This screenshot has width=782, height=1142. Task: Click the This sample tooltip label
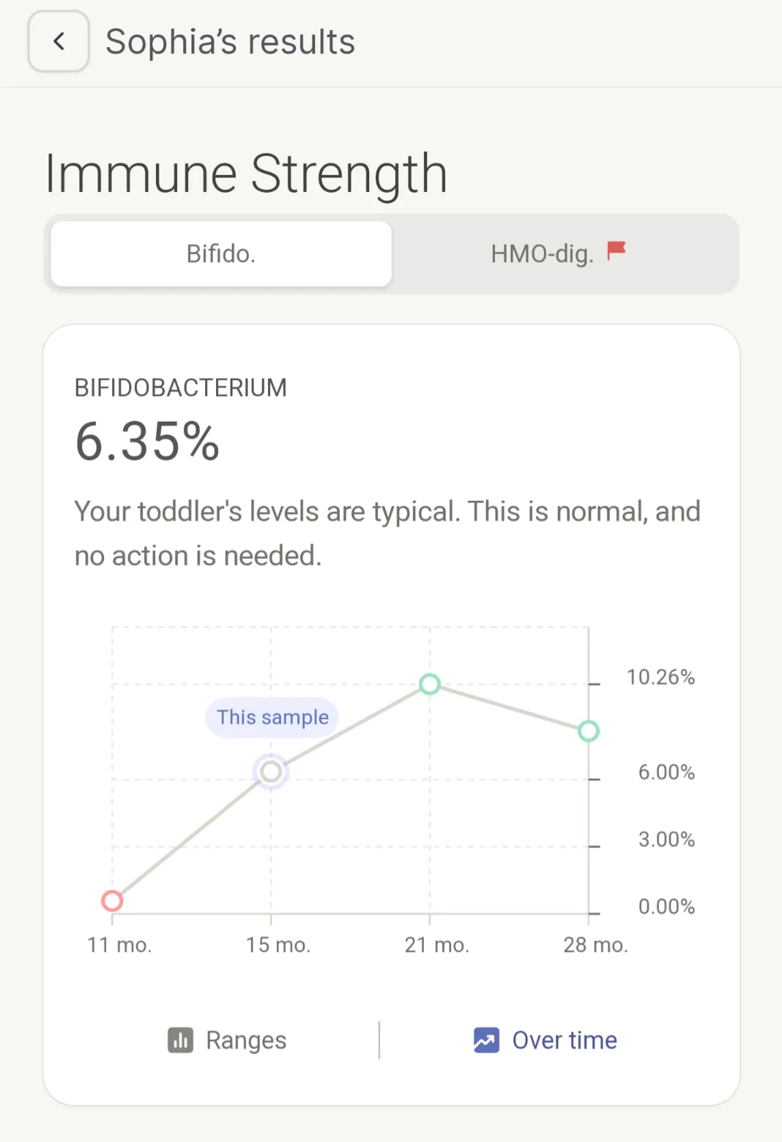point(273,717)
